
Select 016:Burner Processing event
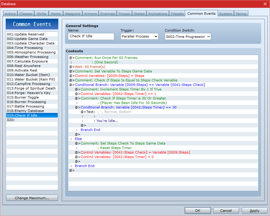[32, 102]
